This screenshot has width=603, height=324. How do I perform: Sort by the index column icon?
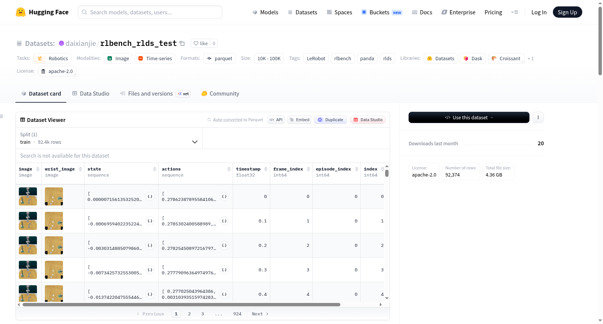point(383,169)
